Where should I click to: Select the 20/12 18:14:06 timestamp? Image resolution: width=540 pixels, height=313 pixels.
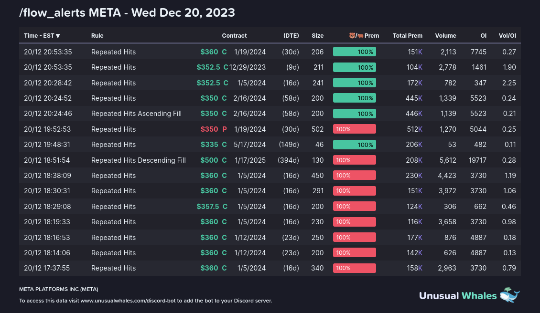pyautogui.click(x=47, y=253)
